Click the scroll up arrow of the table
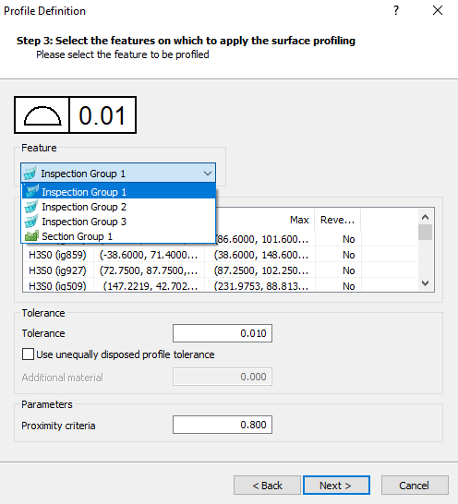The height and width of the screenshot is (504, 458). [425, 217]
